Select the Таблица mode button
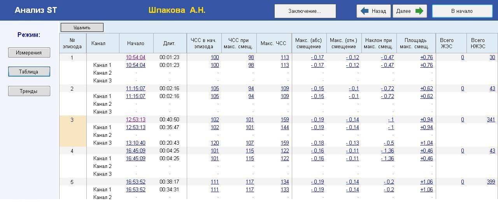The width and height of the screenshot is (498, 210). point(29,72)
